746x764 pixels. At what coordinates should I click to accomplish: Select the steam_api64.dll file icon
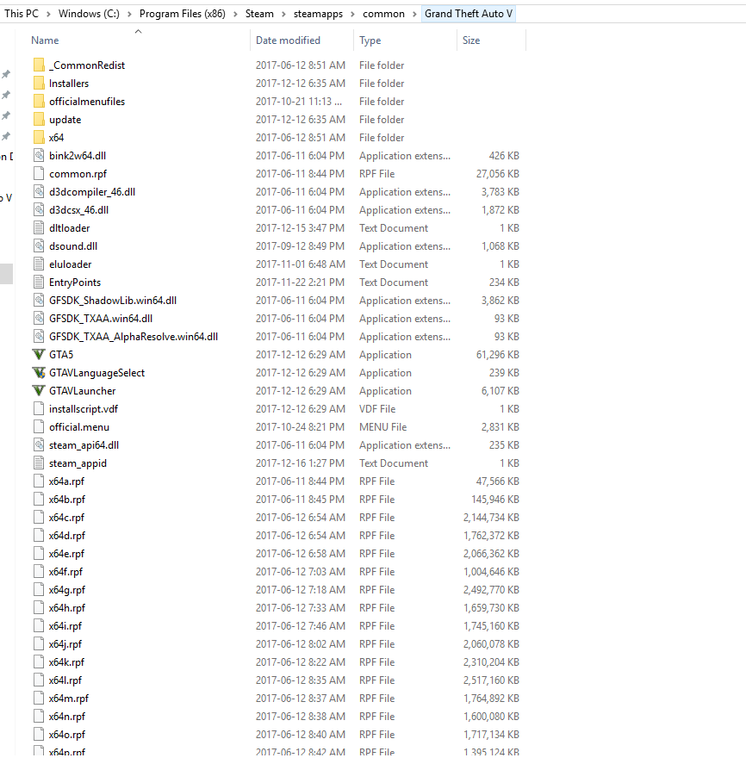[x=39, y=444]
